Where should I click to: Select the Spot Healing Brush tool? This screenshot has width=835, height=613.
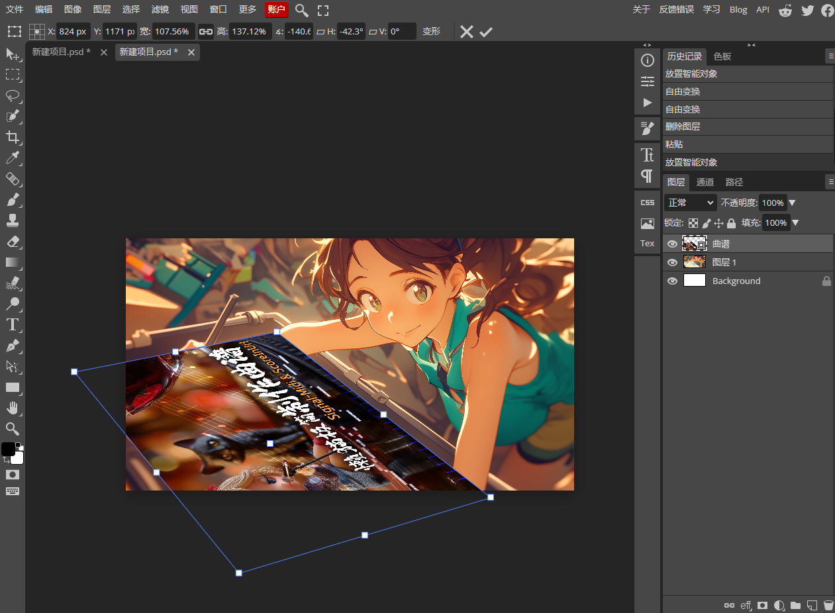pyautogui.click(x=13, y=179)
